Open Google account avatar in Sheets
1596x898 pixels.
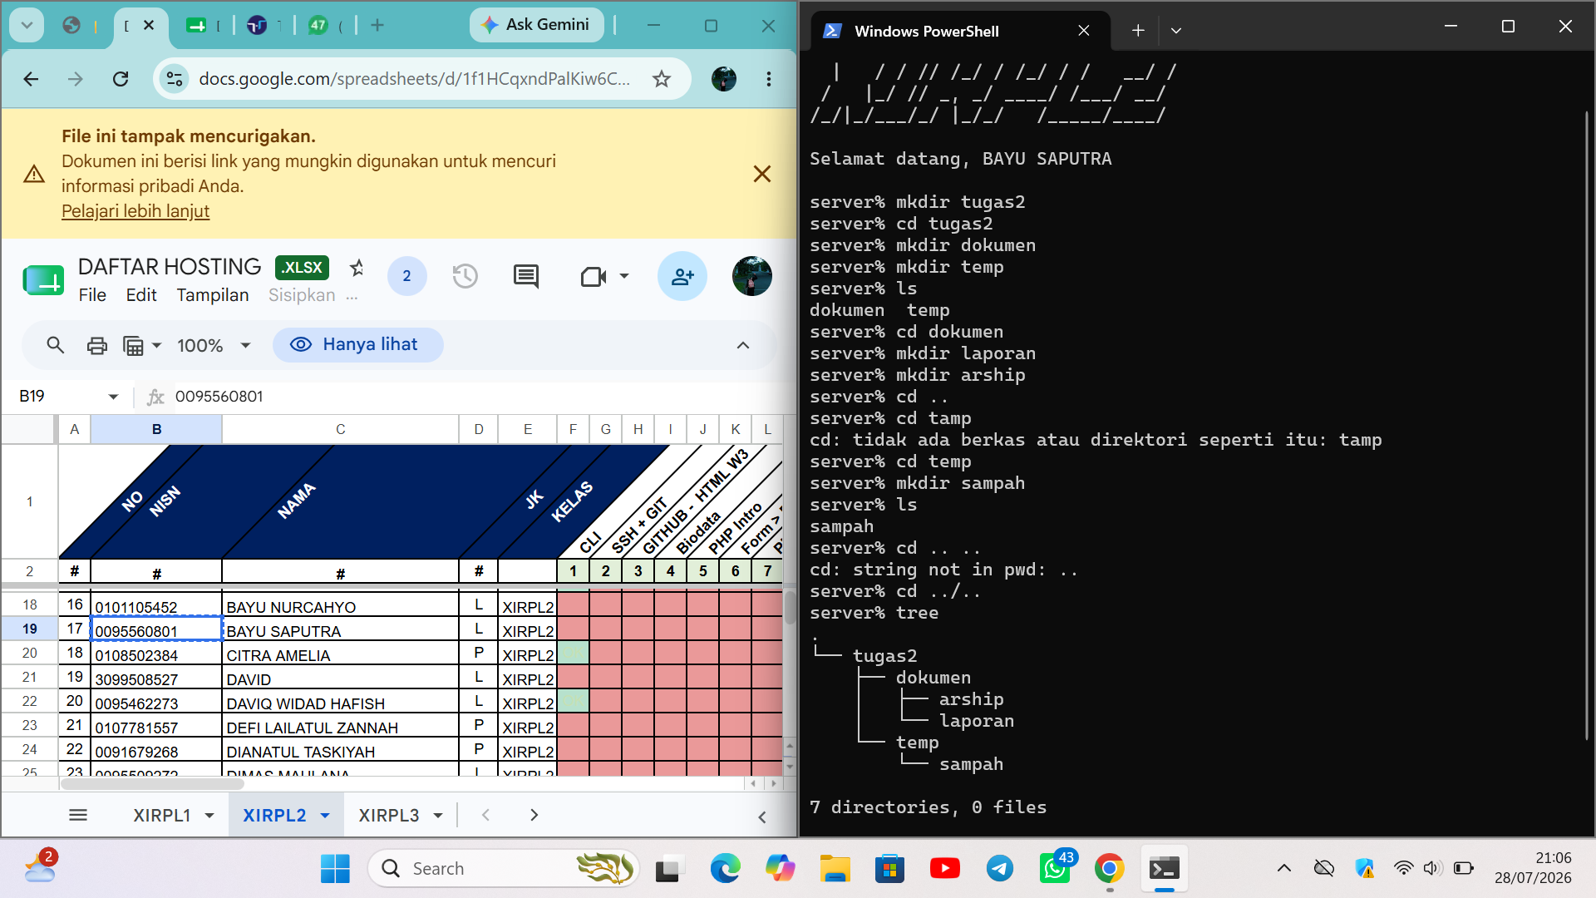752,276
